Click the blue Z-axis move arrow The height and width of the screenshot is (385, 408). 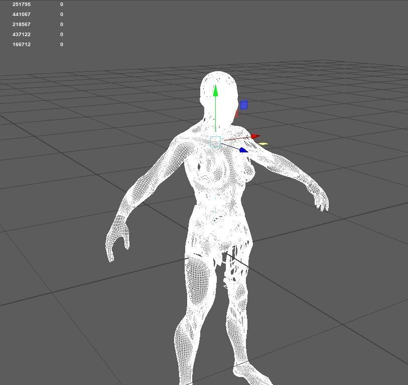(243, 150)
